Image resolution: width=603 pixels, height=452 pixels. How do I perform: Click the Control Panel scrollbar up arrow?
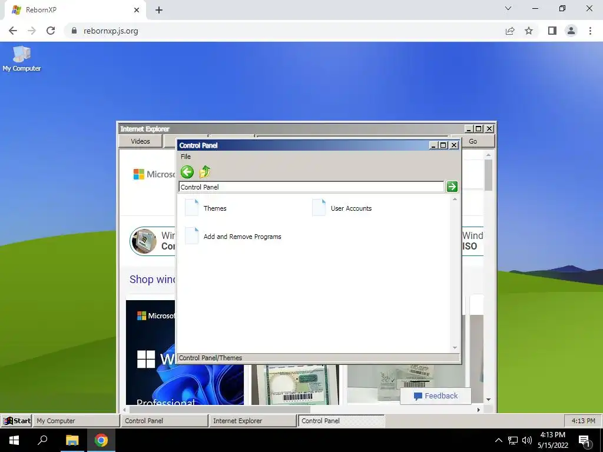tap(455, 199)
